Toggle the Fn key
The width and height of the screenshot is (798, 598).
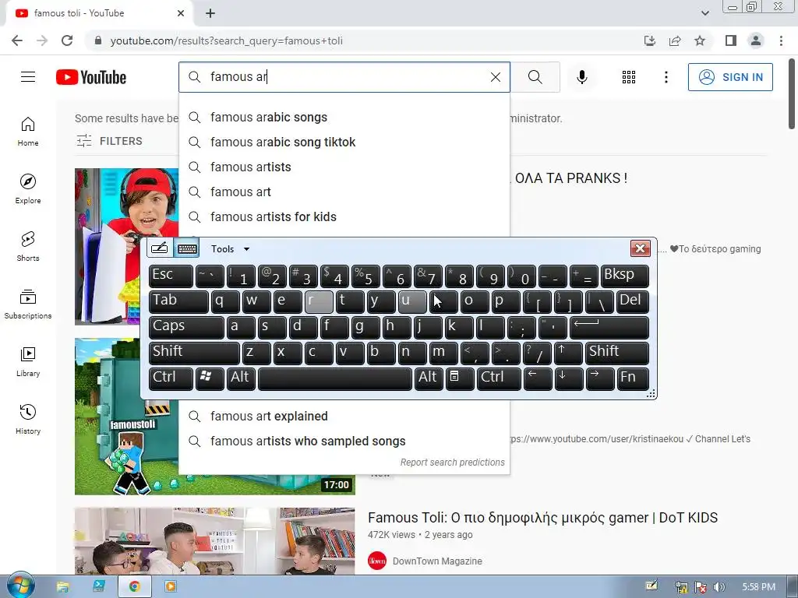click(x=633, y=379)
